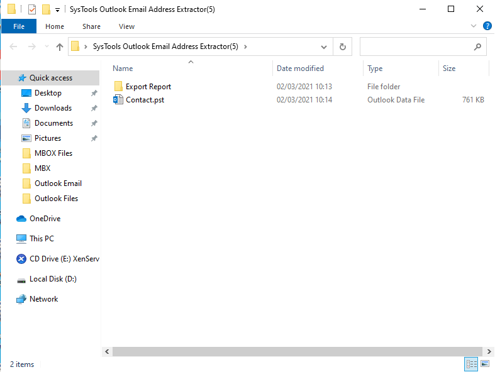
Task: Switch to Large icons view in status bar
Action: point(485,364)
